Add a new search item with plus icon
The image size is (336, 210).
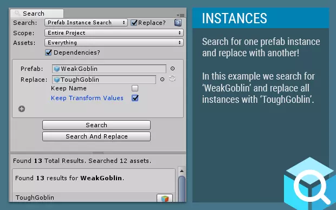point(22,109)
